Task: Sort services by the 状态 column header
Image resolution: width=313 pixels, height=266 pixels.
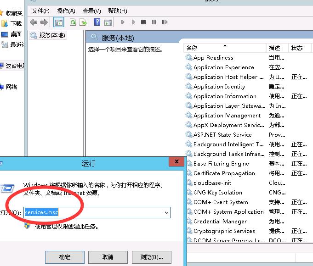Action: pyautogui.click(x=297, y=48)
